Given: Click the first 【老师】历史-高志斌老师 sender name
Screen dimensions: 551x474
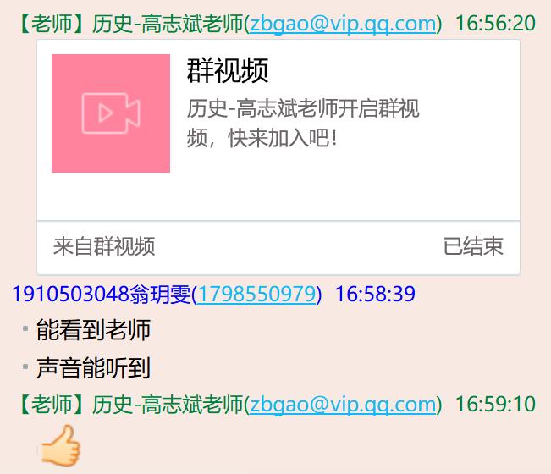Looking at the screenshot, I should (130, 24).
